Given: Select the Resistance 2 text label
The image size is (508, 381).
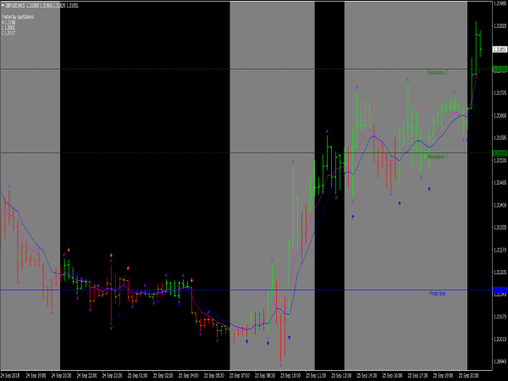Looking at the screenshot, I should (438, 73).
